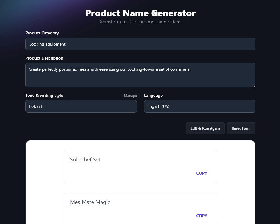Viewport: 280px width, 224px height.
Task: Click inside the Product Description textarea
Action: pos(140,75)
